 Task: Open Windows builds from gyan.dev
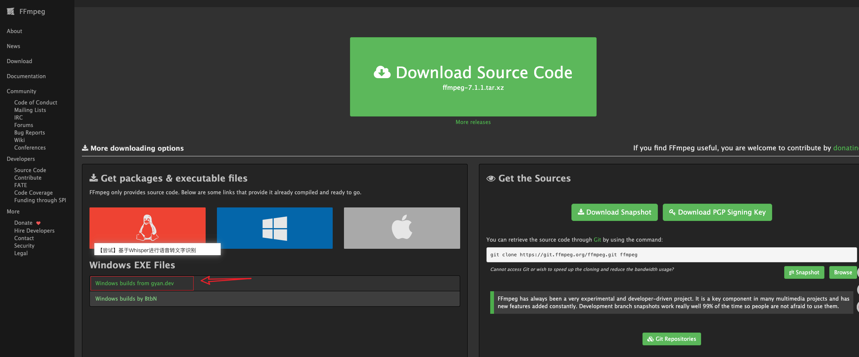pyautogui.click(x=135, y=283)
